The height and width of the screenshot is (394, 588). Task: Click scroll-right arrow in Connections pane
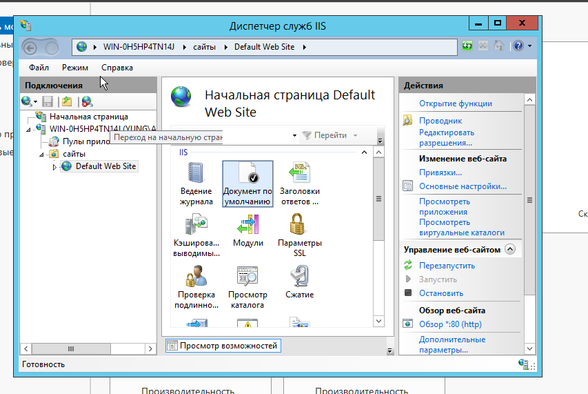click(150, 348)
